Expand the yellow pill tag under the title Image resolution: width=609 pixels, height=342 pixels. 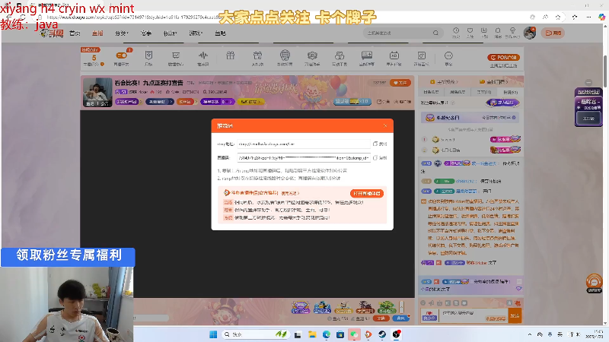coord(250,102)
